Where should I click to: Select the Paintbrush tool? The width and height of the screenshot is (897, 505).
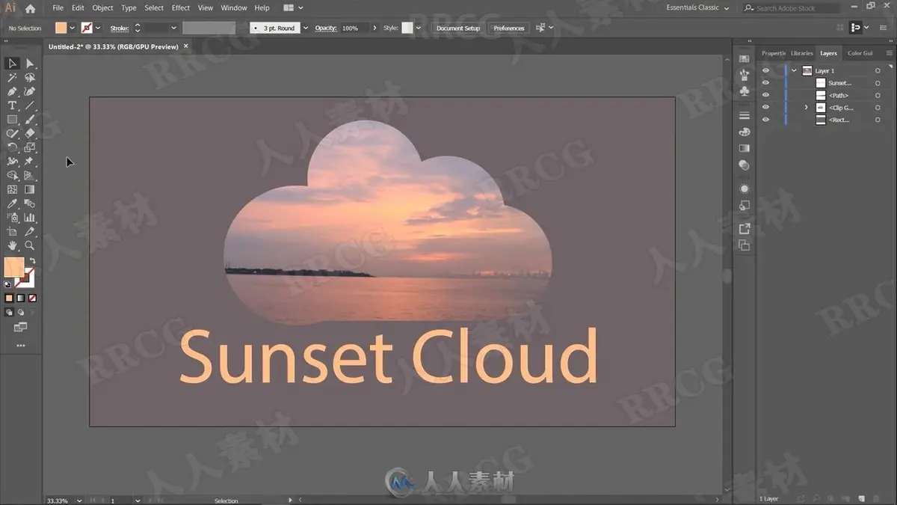(x=30, y=120)
